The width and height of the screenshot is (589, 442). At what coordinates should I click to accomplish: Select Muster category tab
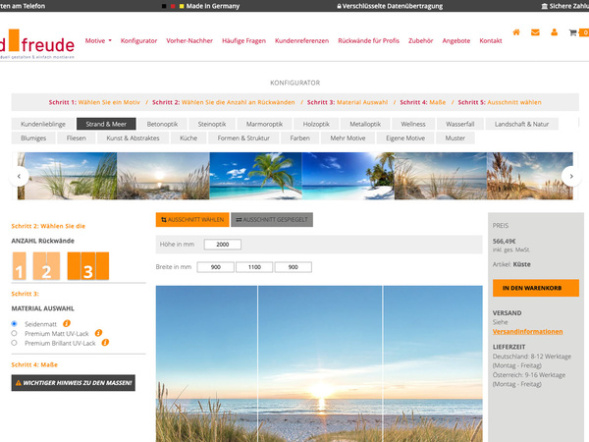coord(455,138)
